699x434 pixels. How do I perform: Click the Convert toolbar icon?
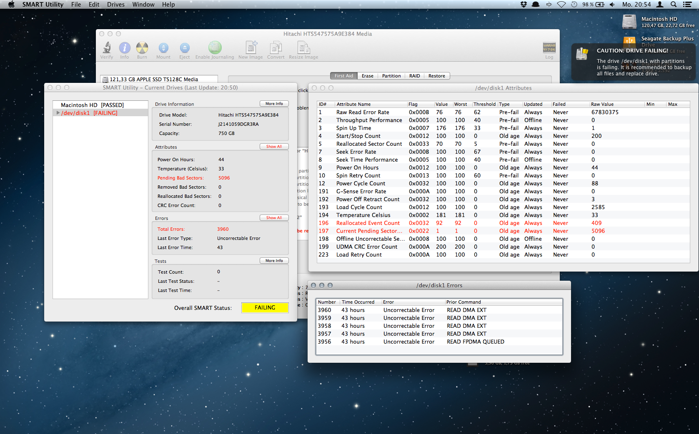276,47
